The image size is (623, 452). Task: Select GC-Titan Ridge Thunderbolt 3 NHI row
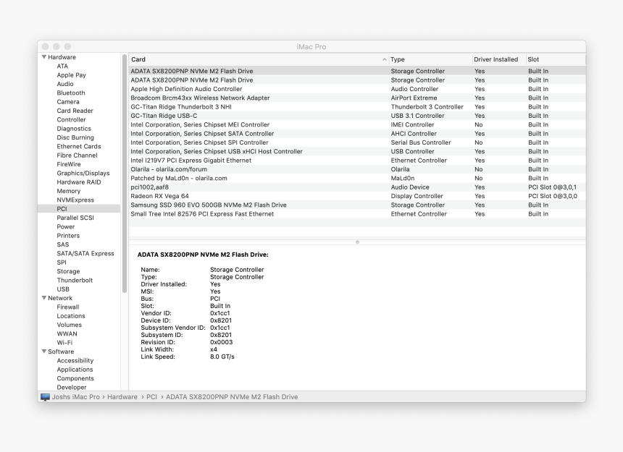[x=357, y=106]
